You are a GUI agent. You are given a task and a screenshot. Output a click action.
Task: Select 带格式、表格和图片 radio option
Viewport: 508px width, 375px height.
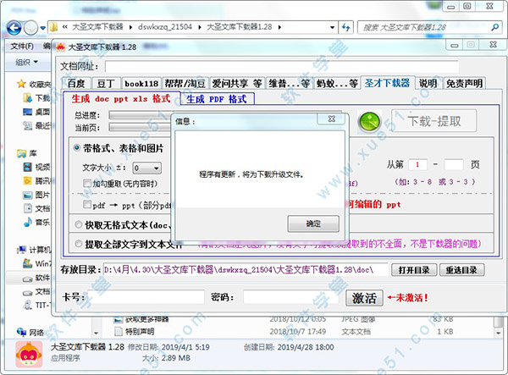tap(77, 148)
